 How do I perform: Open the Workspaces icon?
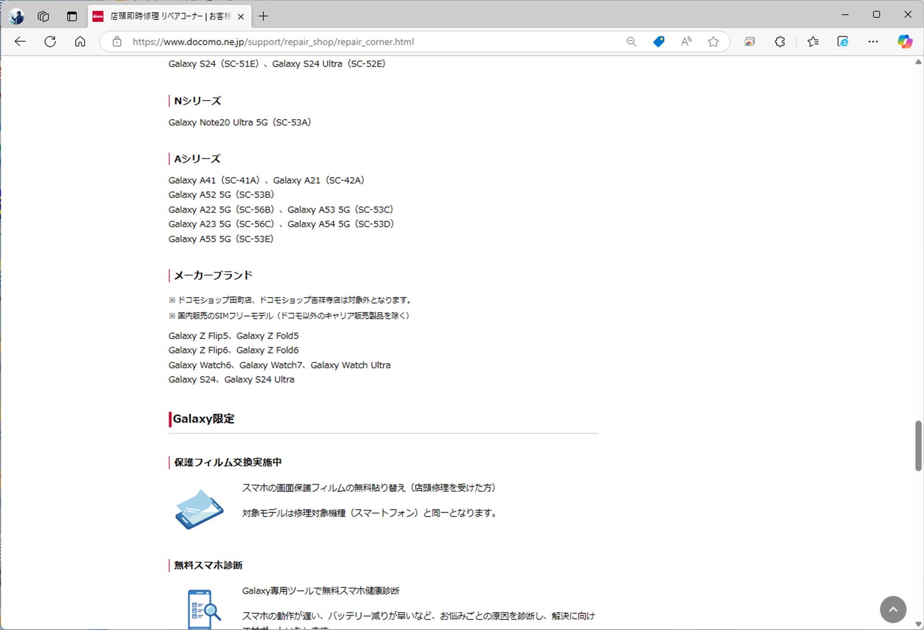pyautogui.click(x=43, y=16)
